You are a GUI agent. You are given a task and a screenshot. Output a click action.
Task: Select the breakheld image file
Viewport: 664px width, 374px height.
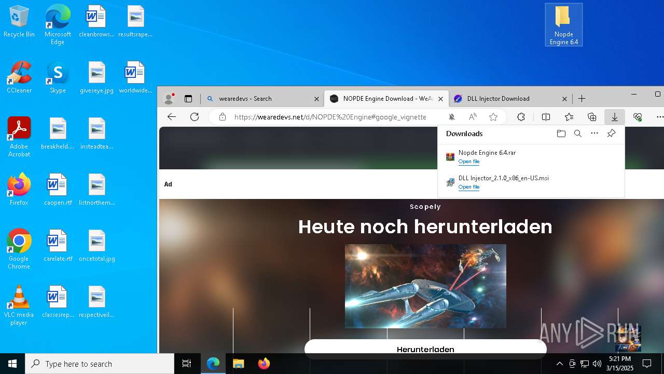58,134
